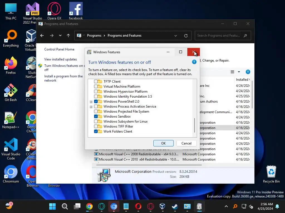Screen dimensions: 285x213
Task: Click programs list horizontal scrollbar
Action: (x=149, y=165)
